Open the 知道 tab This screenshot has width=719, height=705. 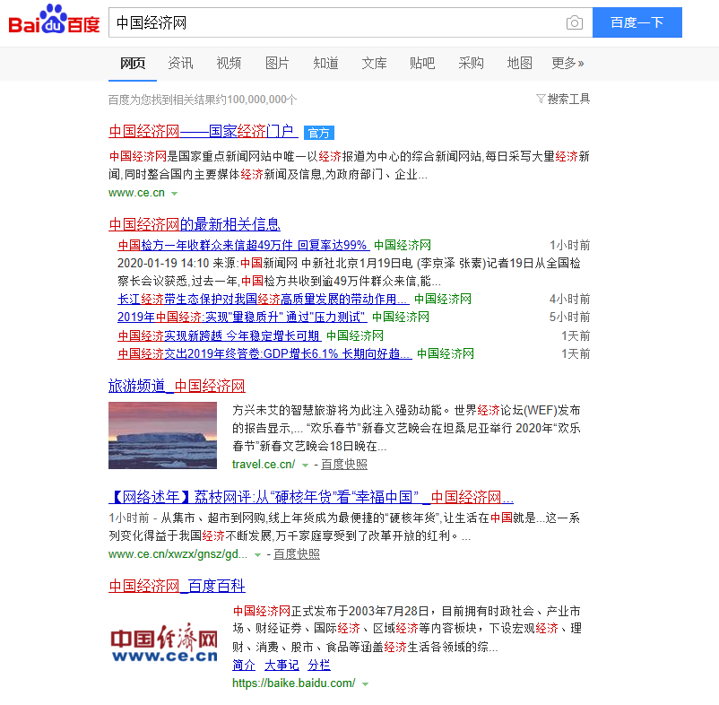(325, 63)
